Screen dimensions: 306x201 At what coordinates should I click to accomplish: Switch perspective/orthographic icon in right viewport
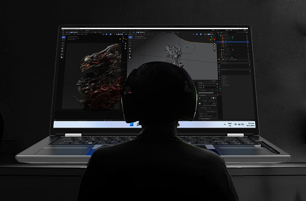[215, 51]
